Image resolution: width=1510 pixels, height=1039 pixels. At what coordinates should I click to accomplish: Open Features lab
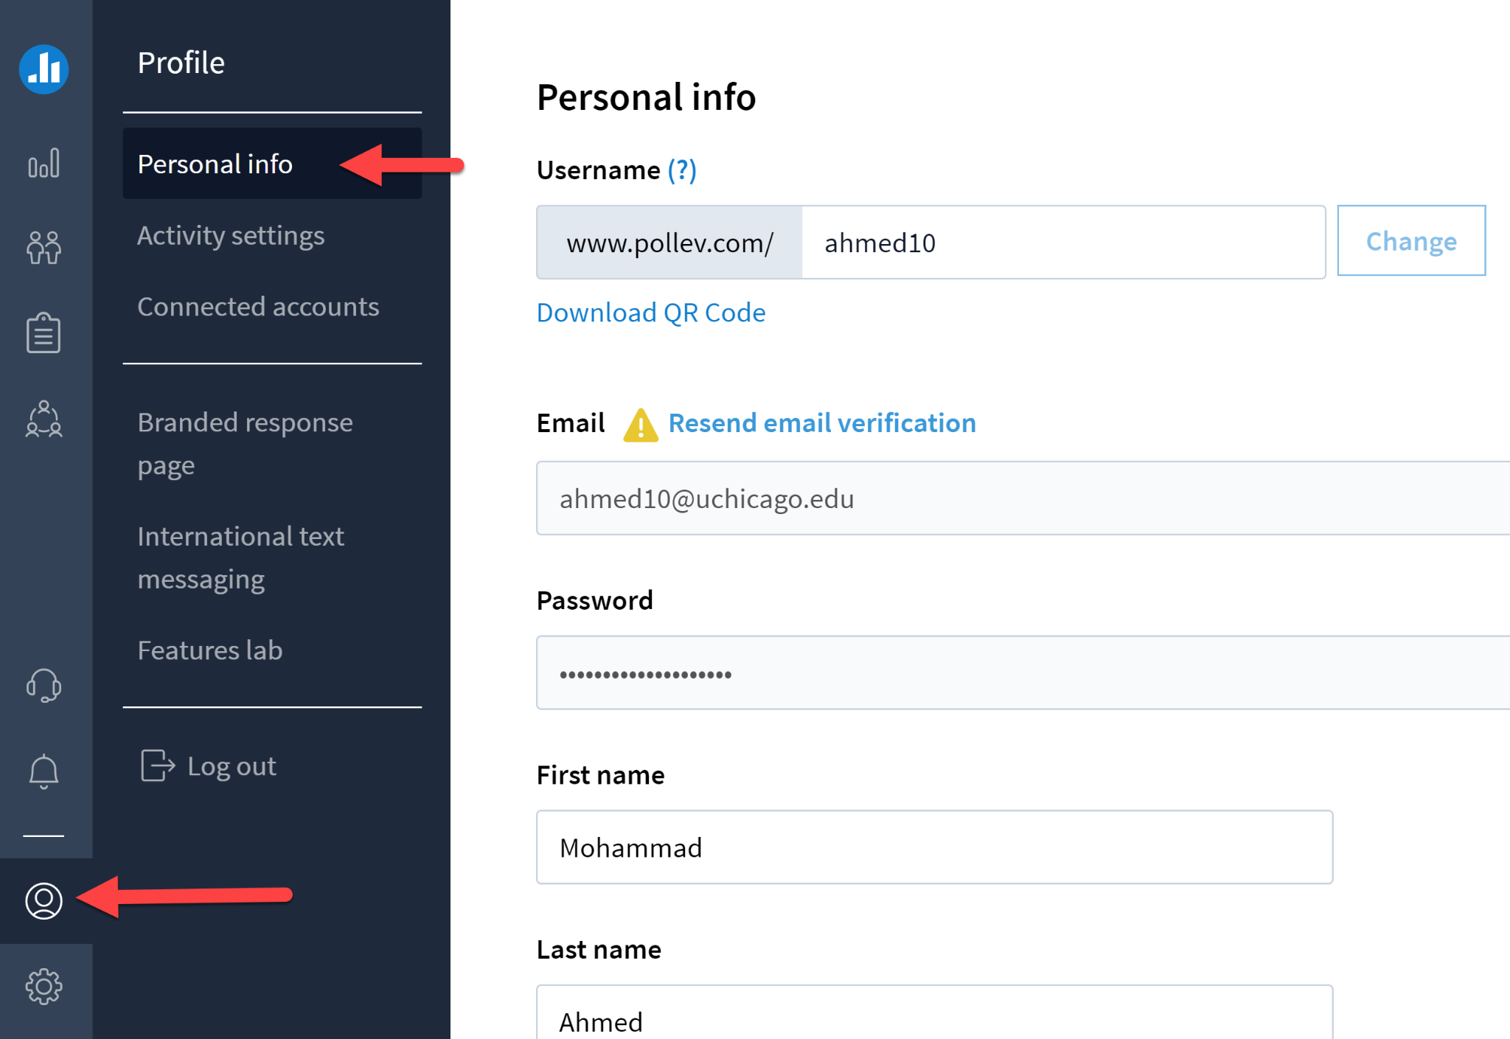(x=210, y=650)
